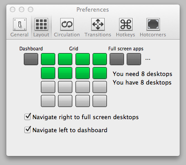This screenshot has height=165, width=186.
Task: Click the 'You have 8 desktops' text
Action: pos(142,82)
